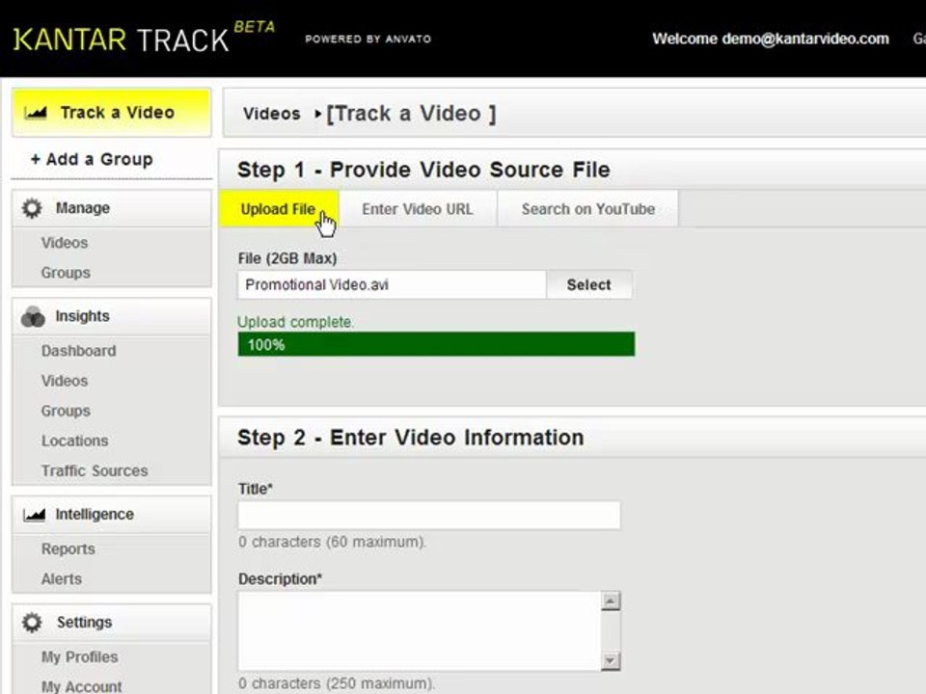Click + Add a Group

(x=93, y=159)
